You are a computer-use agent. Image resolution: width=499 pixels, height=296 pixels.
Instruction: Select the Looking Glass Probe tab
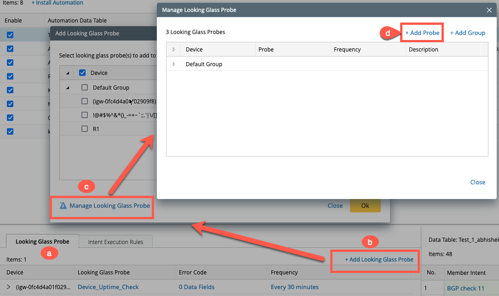pos(42,241)
